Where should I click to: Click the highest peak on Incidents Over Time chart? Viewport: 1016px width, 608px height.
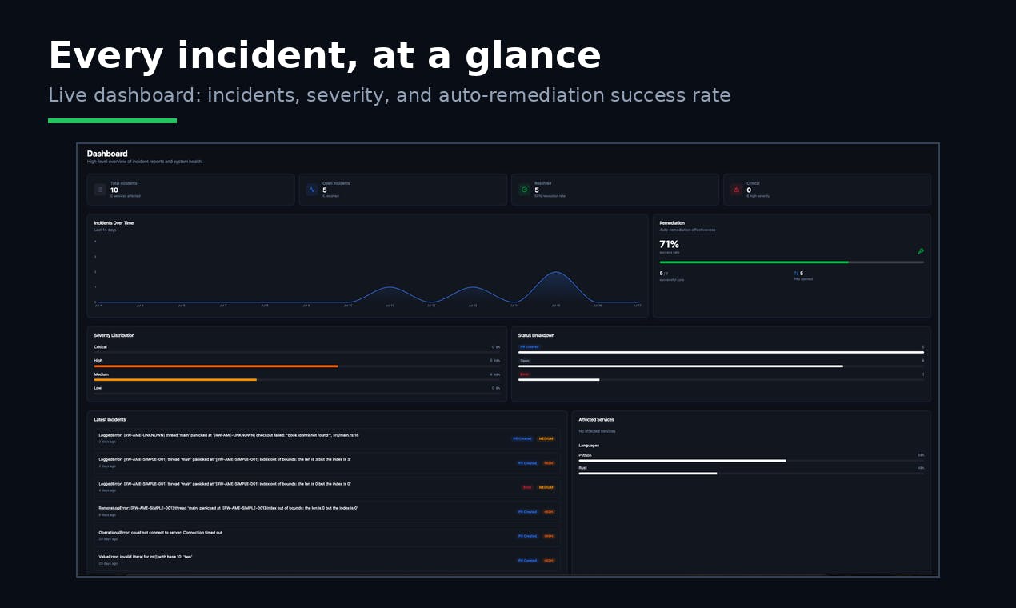[556, 273]
